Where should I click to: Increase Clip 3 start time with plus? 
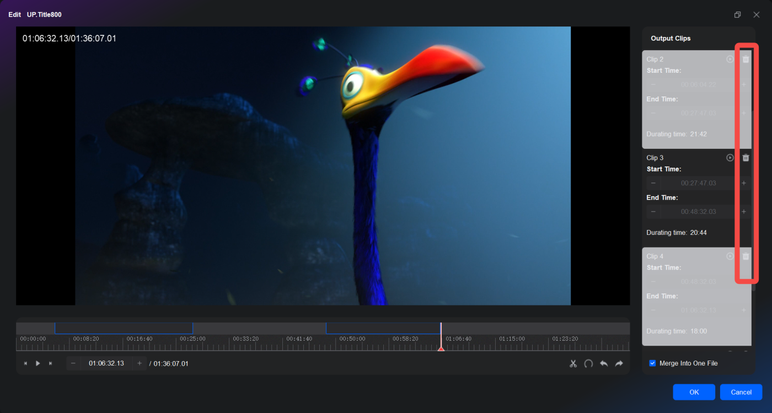pyautogui.click(x=743, y=183)
